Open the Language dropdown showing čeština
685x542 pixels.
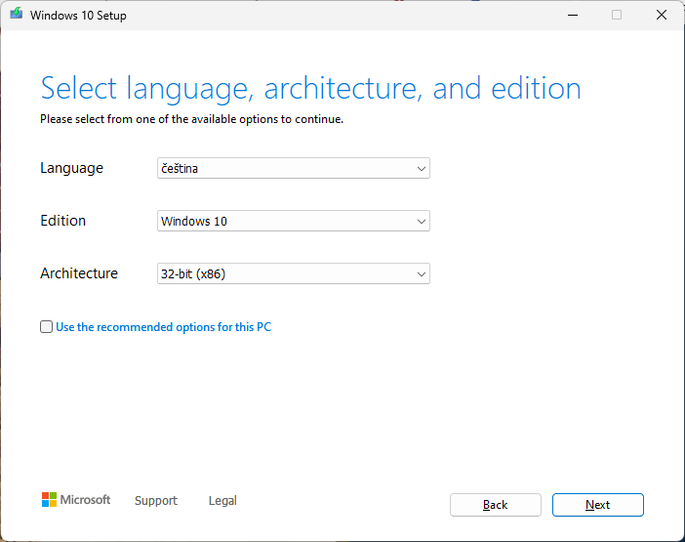tap(293, 169)
